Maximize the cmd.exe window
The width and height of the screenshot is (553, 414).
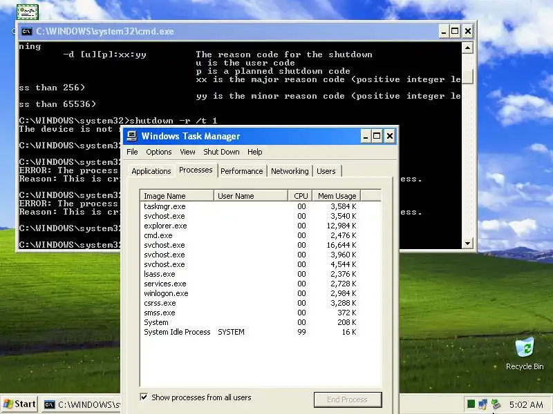click(456, 31)
